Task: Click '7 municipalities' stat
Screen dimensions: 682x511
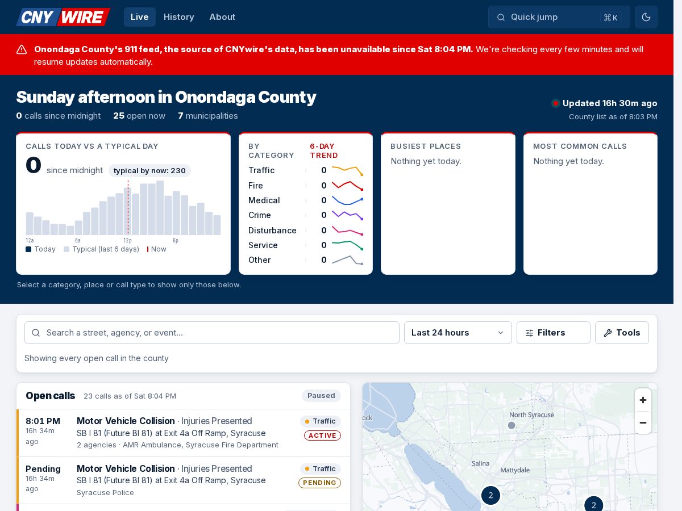Action: (x=208, y=116)
